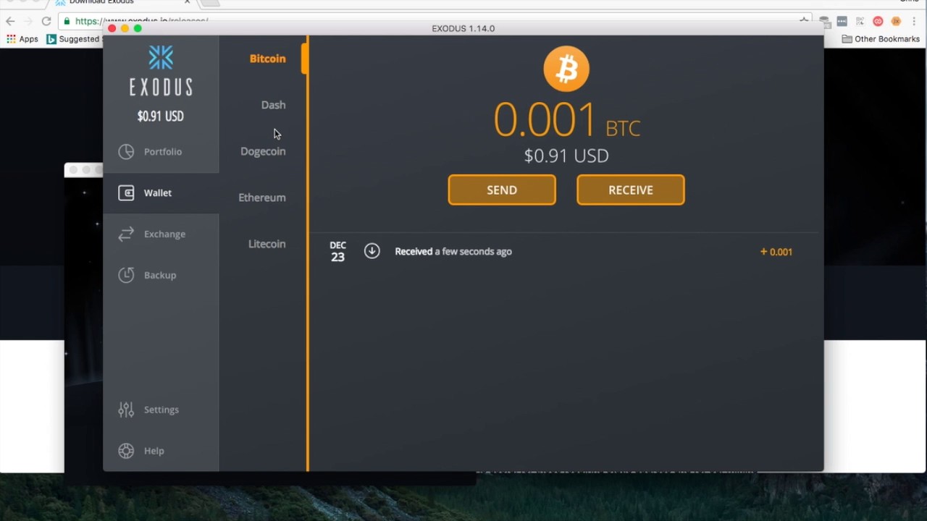Open Other Bookmarks folder
927x521 pixels.
coord(881,39)
